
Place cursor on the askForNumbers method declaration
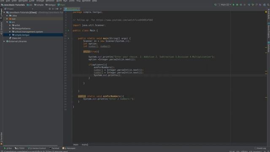click(101, 96)
